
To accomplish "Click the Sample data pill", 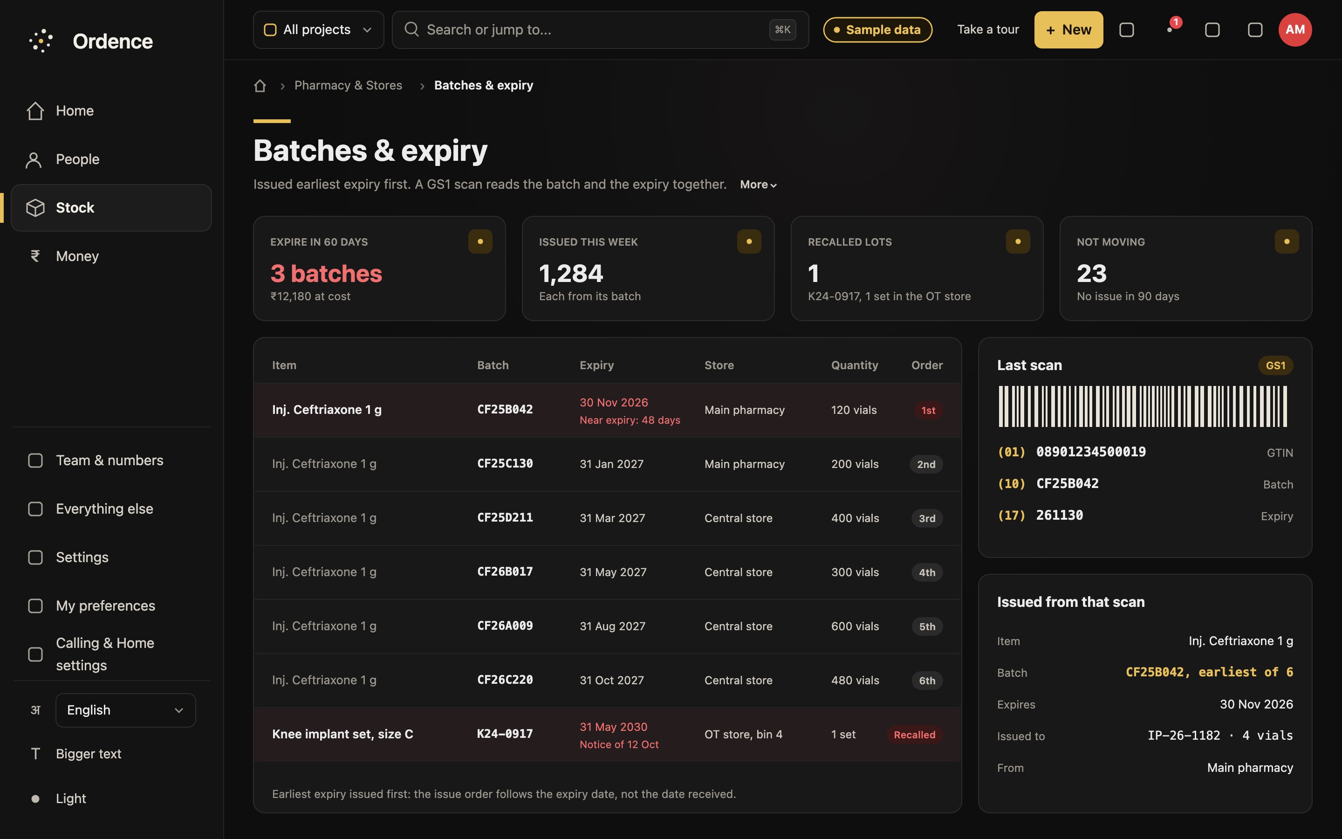I will coord(877,29).
